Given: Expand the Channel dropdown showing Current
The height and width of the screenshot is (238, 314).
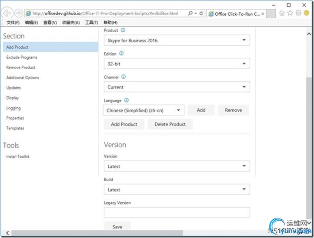Looking at the screenshot, I should 177,87.
